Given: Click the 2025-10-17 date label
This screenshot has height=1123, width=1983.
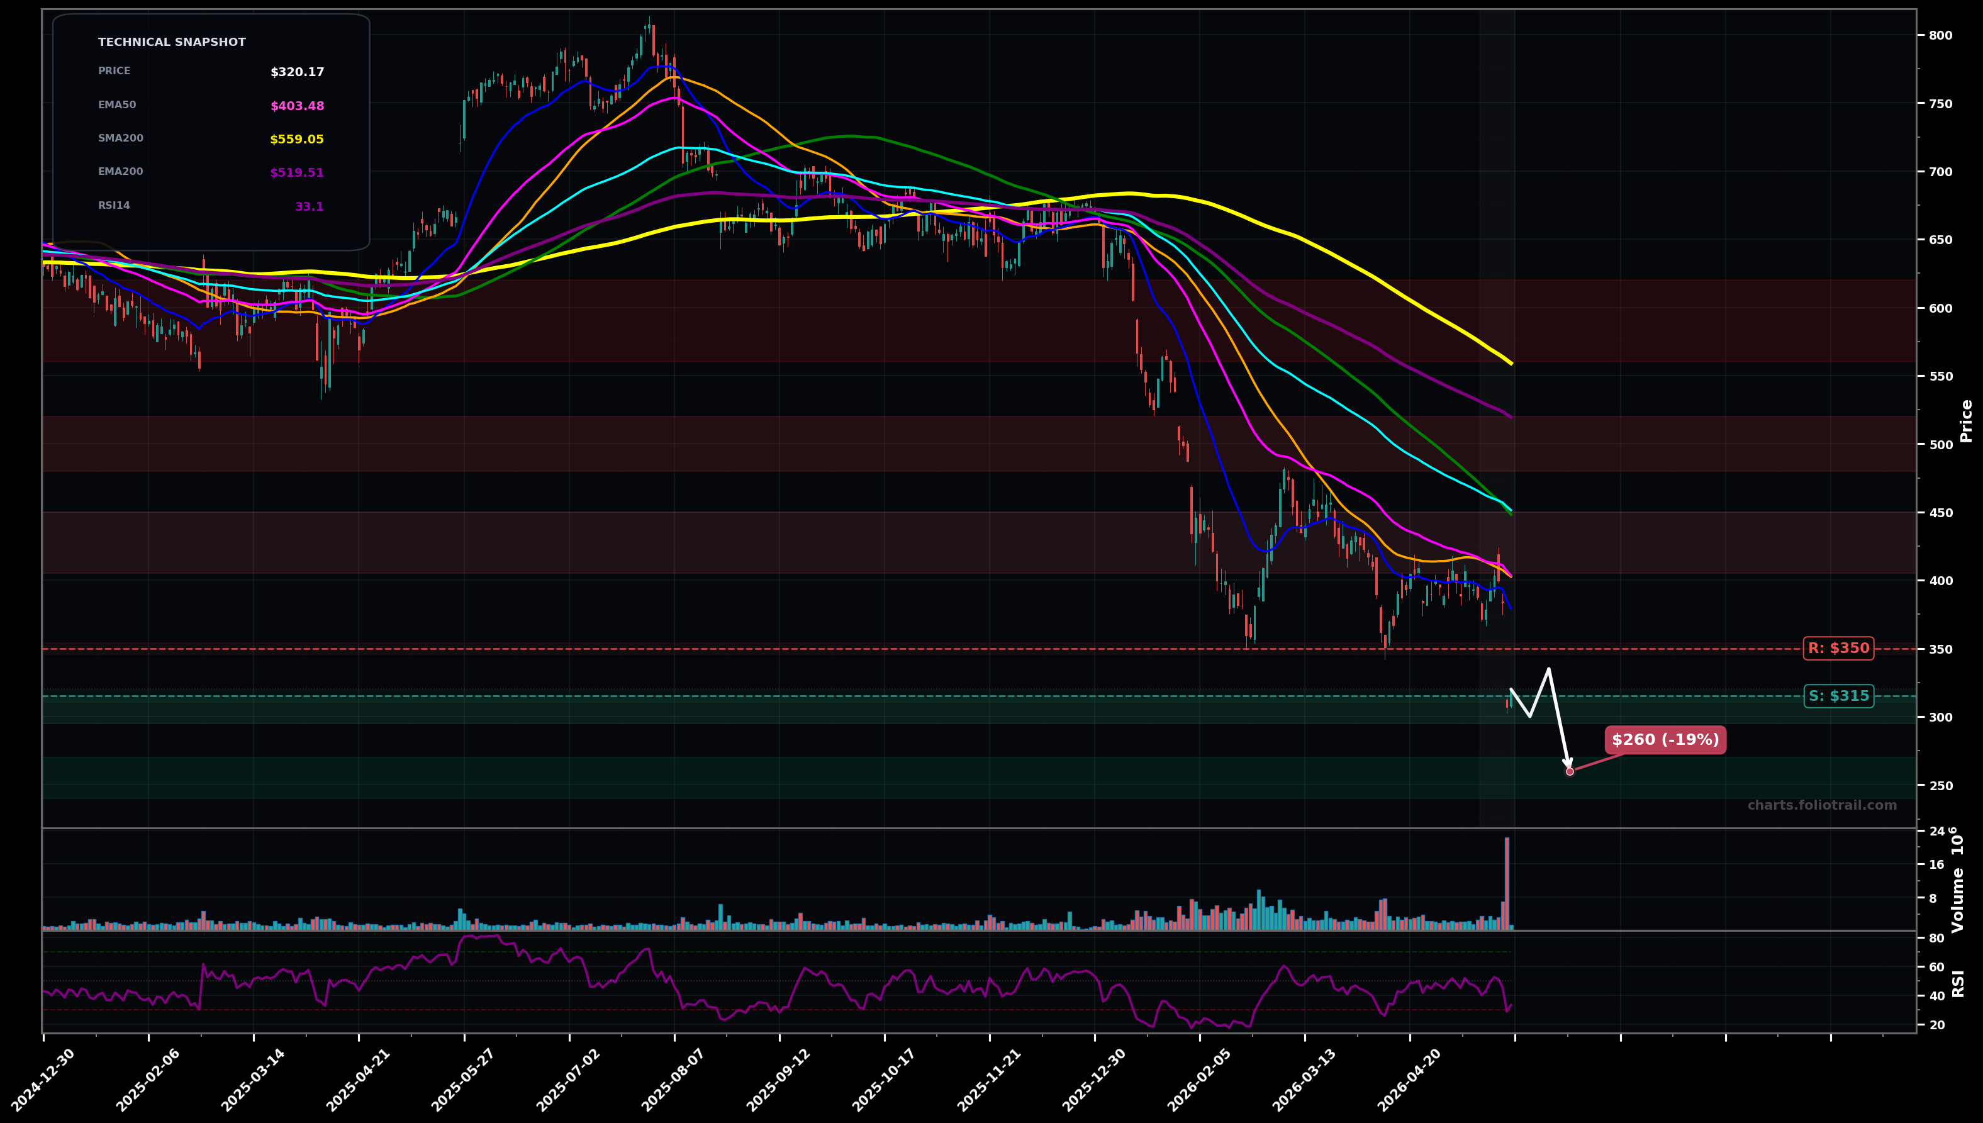Looking at the screenshot, I should point(884,1080).
